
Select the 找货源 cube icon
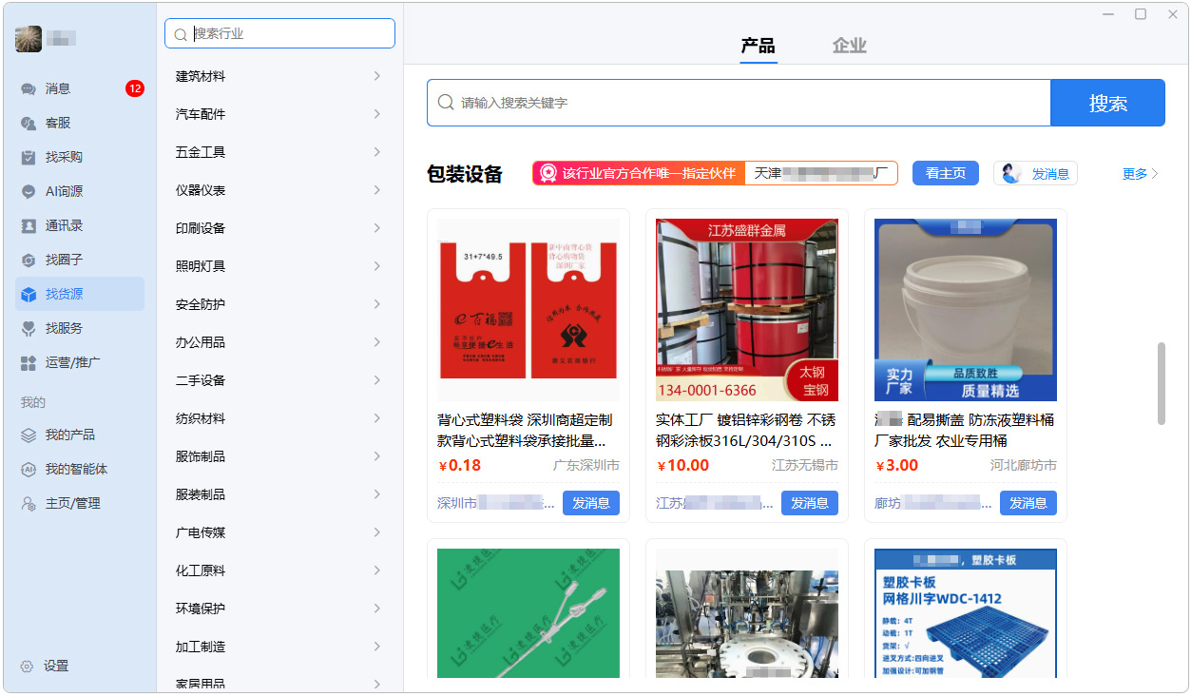tap(29, 294)
